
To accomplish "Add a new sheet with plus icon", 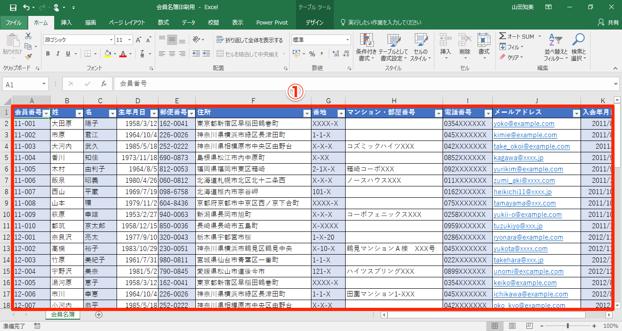I will pyautogui.click(x=99, y=314).
